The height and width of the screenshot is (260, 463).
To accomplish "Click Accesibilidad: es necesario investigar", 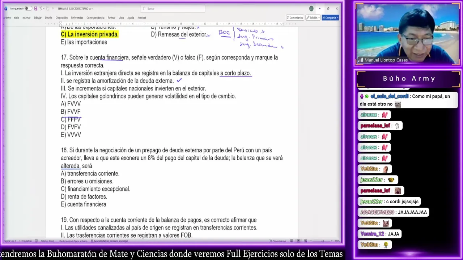I will point(109,241).
